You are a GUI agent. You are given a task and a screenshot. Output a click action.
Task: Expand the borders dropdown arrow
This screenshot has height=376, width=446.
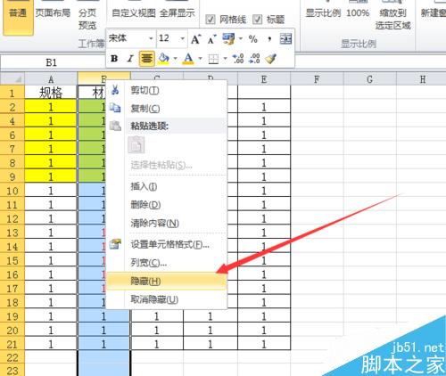(x=225, y=58)
